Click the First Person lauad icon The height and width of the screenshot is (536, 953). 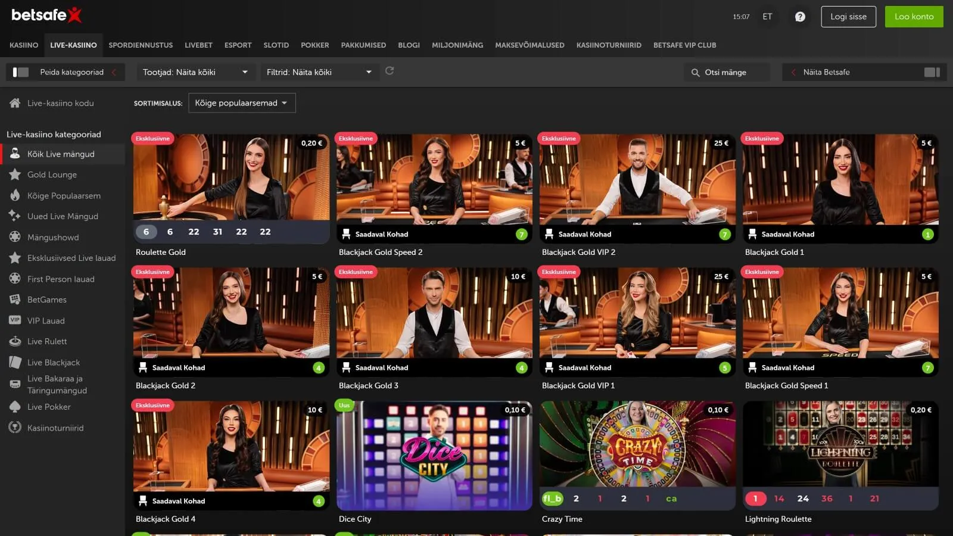tap(15, 279)
